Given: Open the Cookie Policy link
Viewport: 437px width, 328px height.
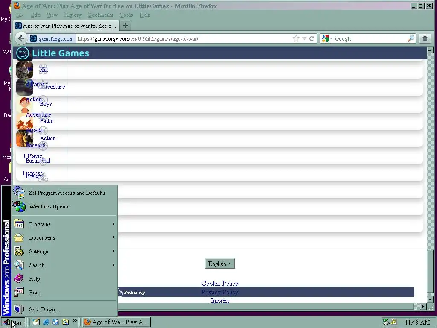Looking at the screenshot, I should point(220,284).
